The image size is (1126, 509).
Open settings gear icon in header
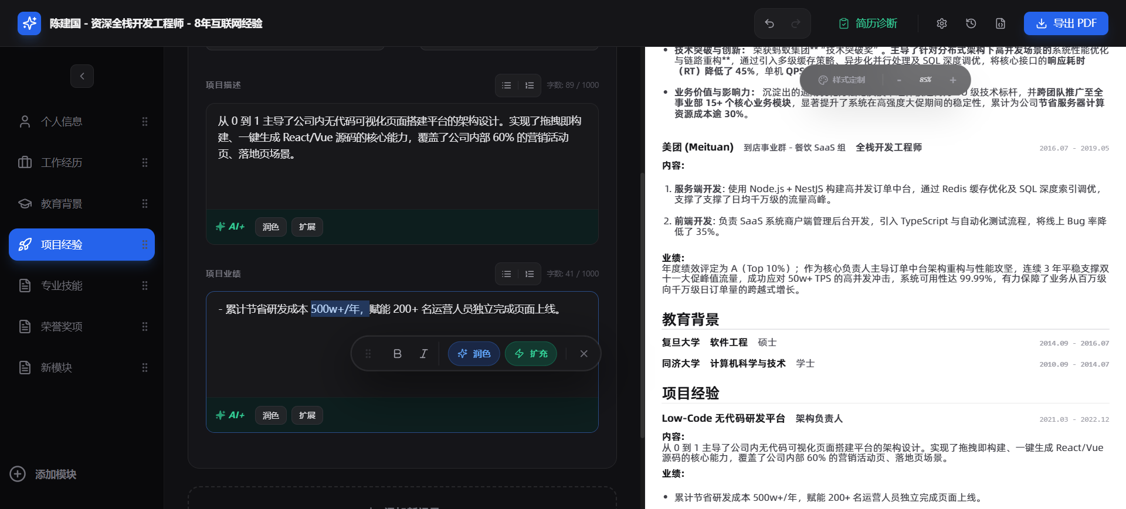click(942, 23)
